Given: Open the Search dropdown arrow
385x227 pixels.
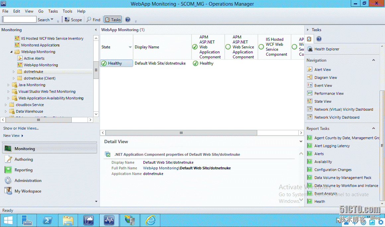Looking at the screenshot, I should click(x=52, y=19).
